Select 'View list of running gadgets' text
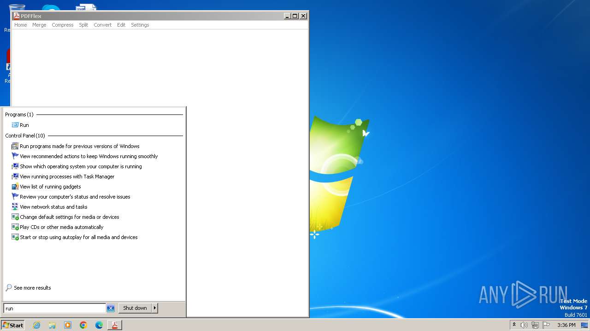Image resolution: width=590 pixels, height=331 pixels. pos(50,187)
